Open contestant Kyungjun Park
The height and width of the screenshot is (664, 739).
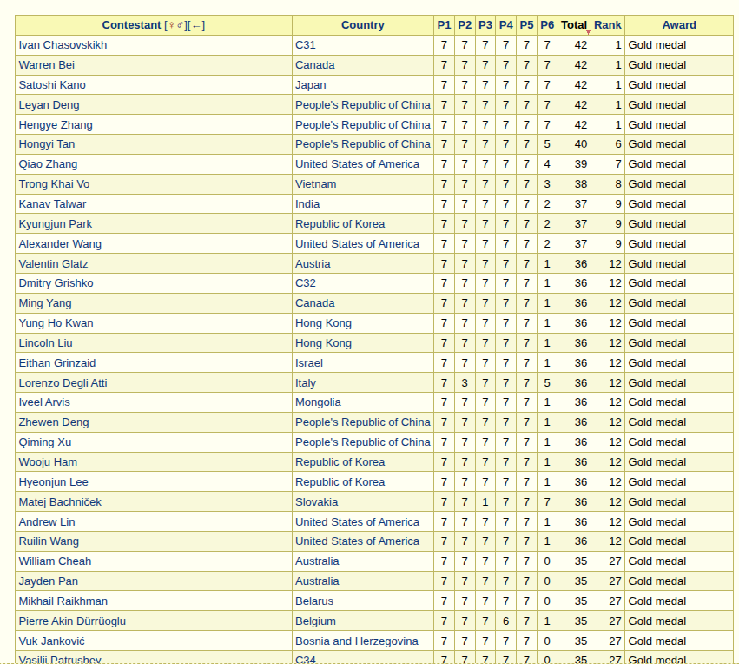(55, 224)
